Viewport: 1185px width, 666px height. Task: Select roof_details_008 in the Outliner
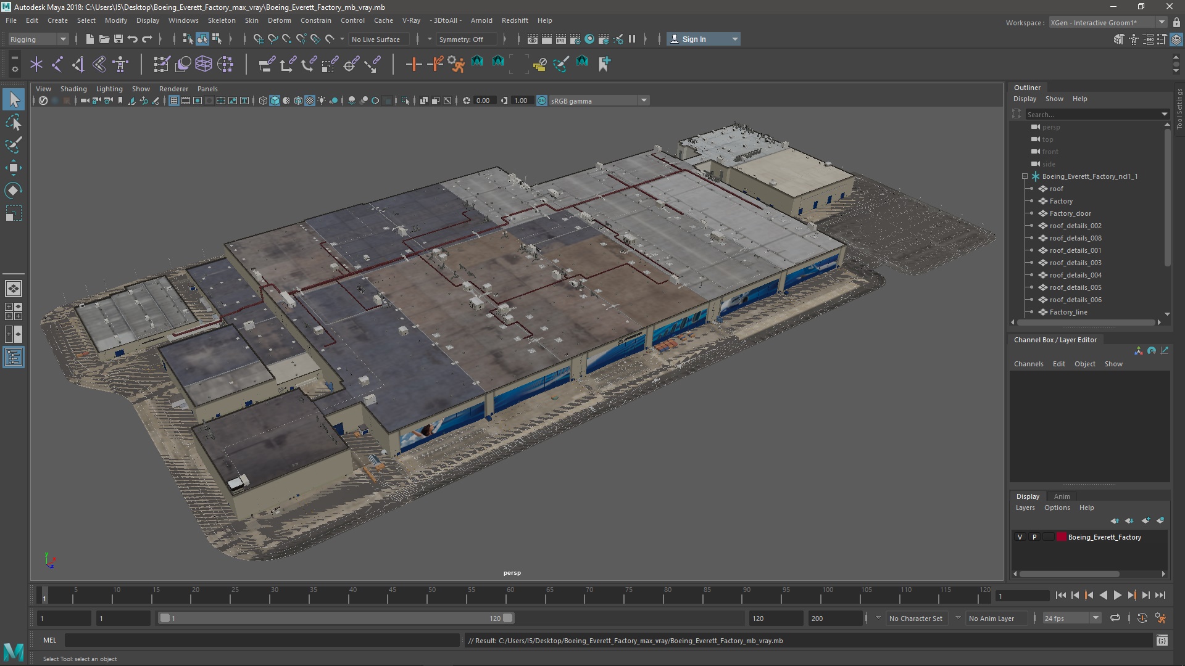[x=1075, y=238]
